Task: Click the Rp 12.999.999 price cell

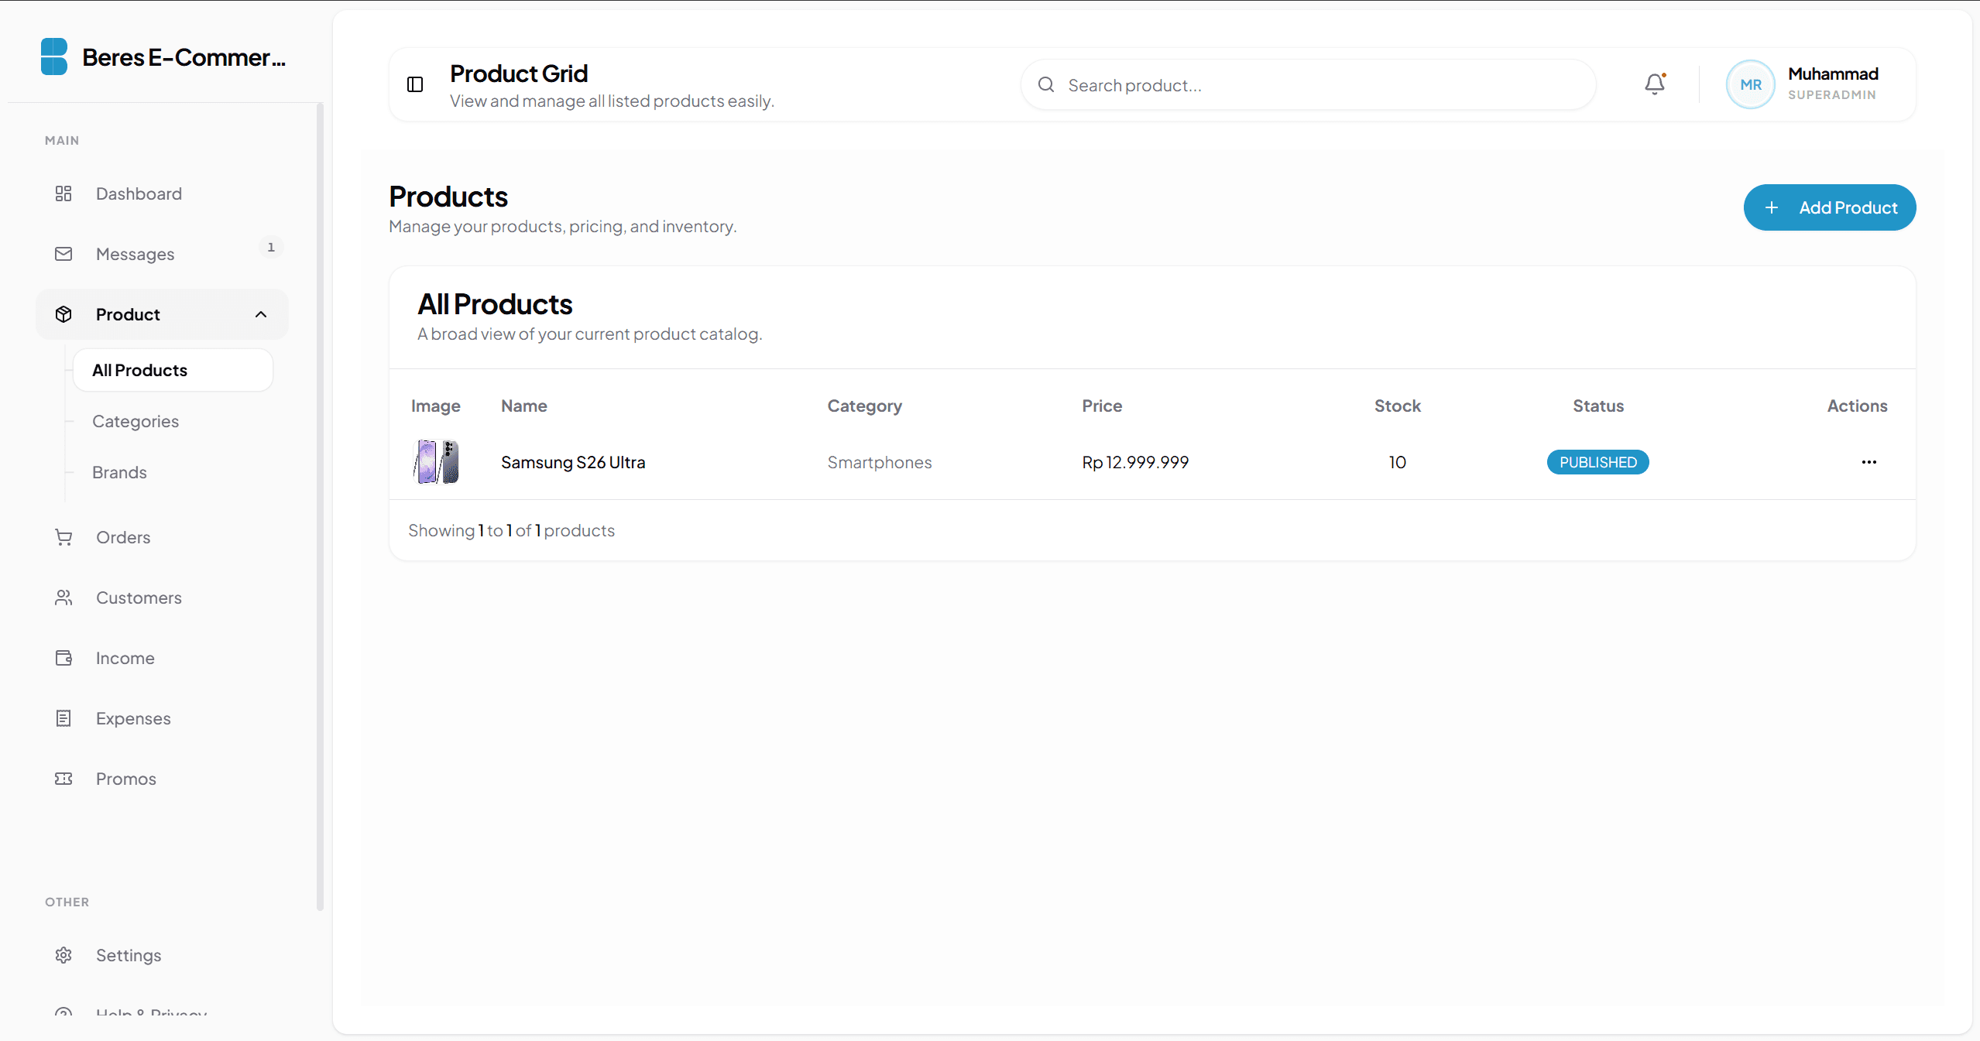Action: point(1135,462)
